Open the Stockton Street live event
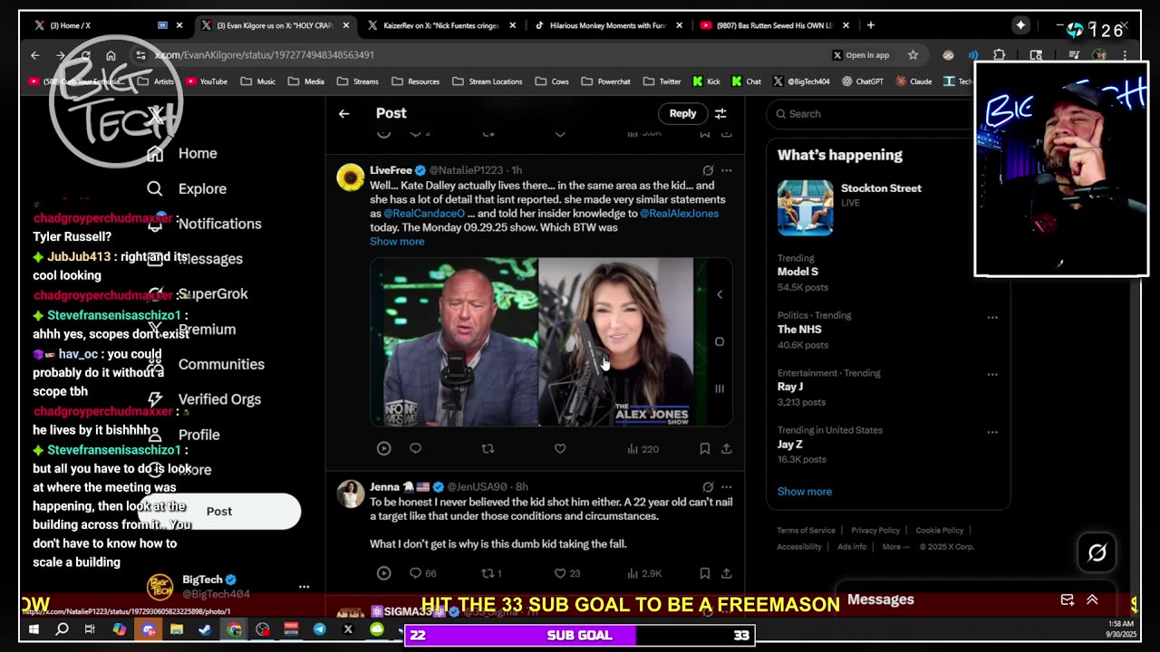1160x652 pixels. pyautogui.click(x=888, y=207)
